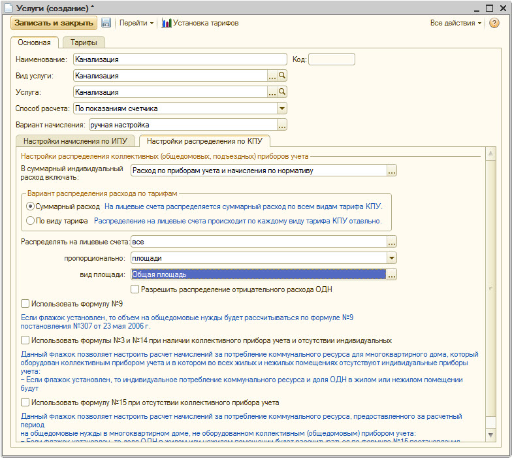
Task: Click ellipsis button of Вид услуги field
Action: tap(272, 76)
